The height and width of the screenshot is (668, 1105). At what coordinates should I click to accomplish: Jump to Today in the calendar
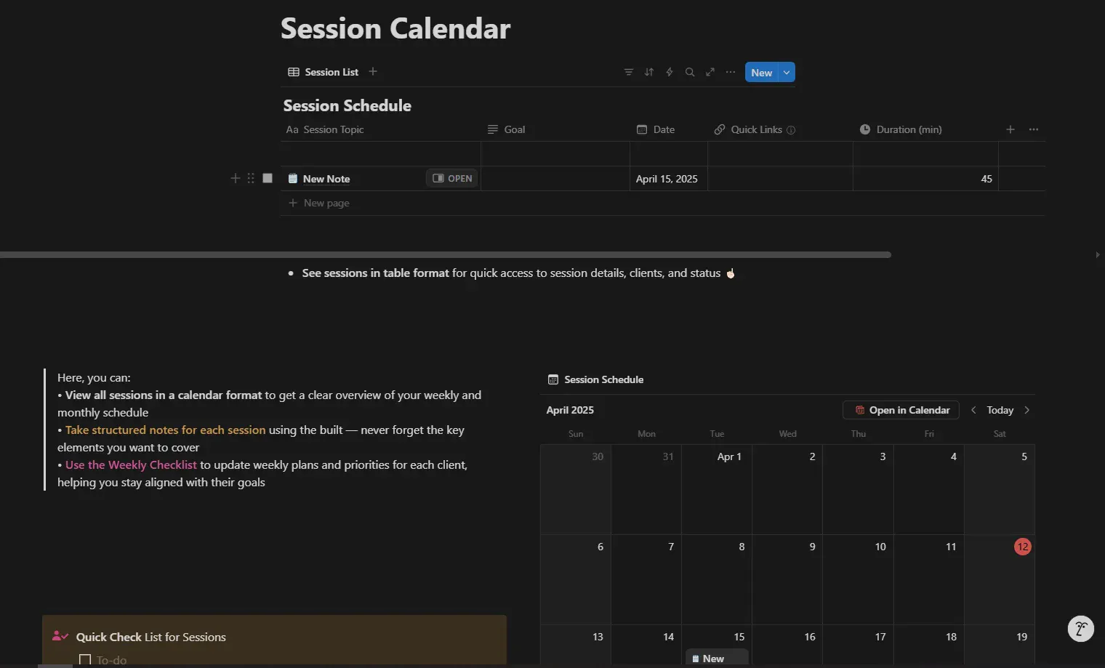click(1000, 410)
